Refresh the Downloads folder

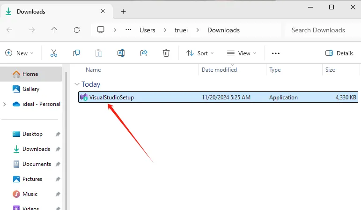(x=77, y=30)
